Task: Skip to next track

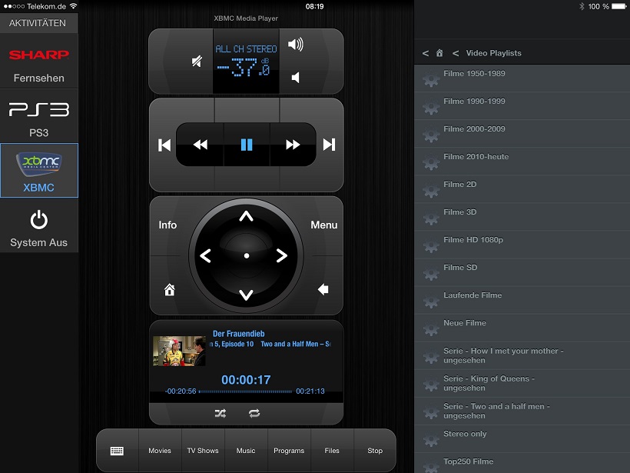Action: tap(329, 145)
